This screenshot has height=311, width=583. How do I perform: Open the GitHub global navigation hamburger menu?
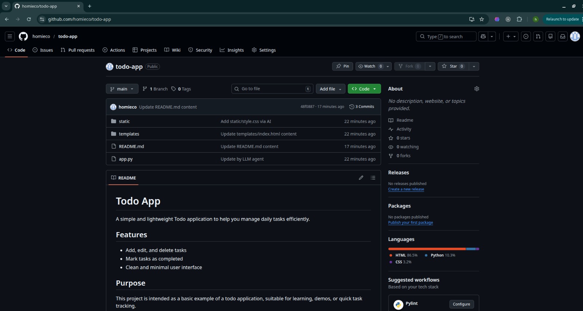[x=10, y=36]
